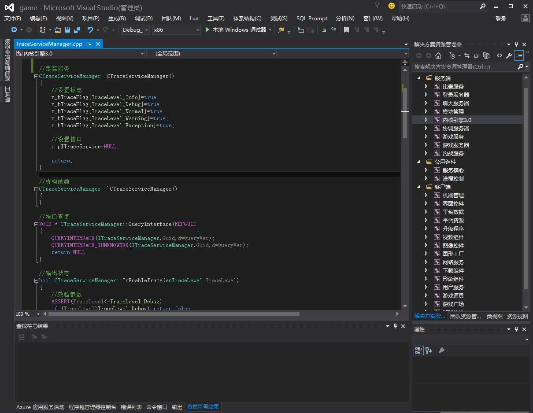This screenshot has width=533, height=413.
Task: Expand the 游戏服务器 project node
Action: pyautogui.click(x=426, y=145)
